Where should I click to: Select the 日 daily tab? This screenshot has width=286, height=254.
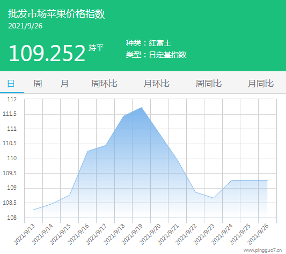(11, 84)
